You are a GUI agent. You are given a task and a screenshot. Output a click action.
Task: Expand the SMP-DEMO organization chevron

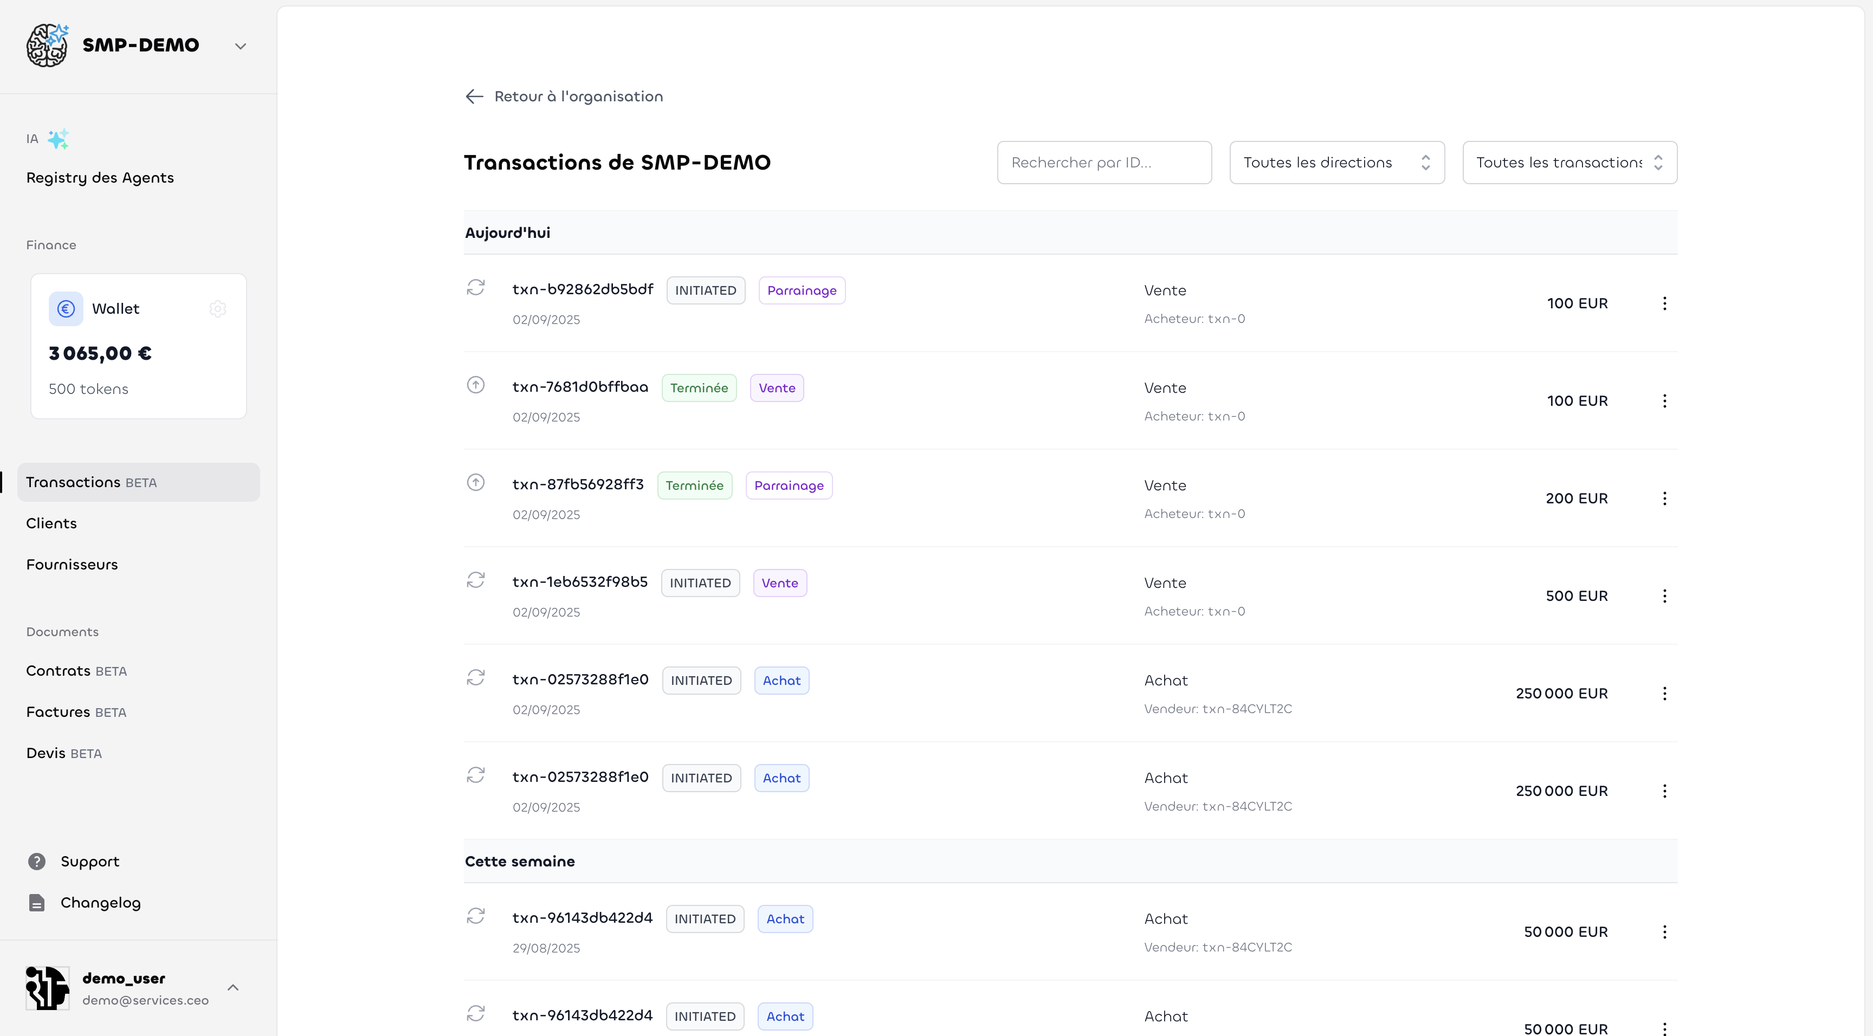coord(241,46)
